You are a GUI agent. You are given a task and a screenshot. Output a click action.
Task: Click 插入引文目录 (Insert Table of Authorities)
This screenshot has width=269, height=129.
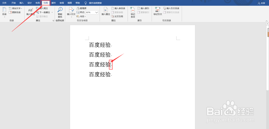pyautogui.click(x=171, y=8)
